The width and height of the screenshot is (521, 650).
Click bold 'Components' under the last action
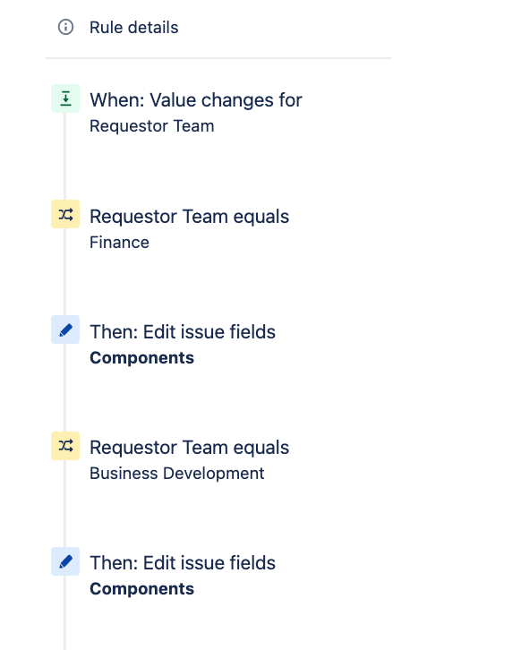click(x=141, y=589)
